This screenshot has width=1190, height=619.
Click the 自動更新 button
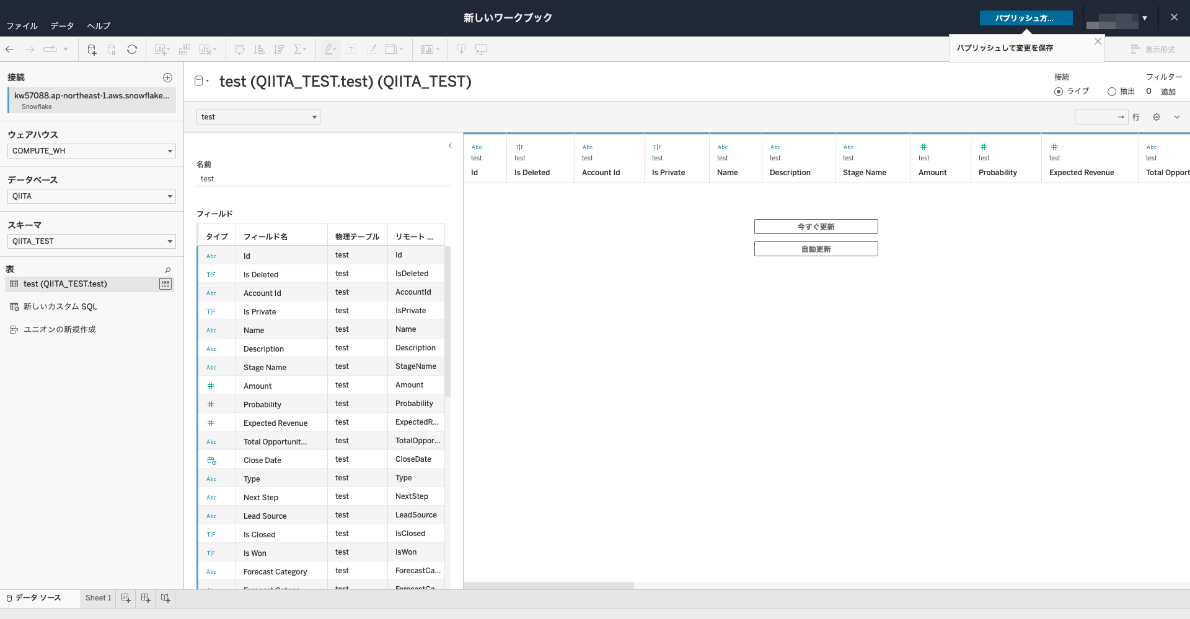[x=816, y=249]
